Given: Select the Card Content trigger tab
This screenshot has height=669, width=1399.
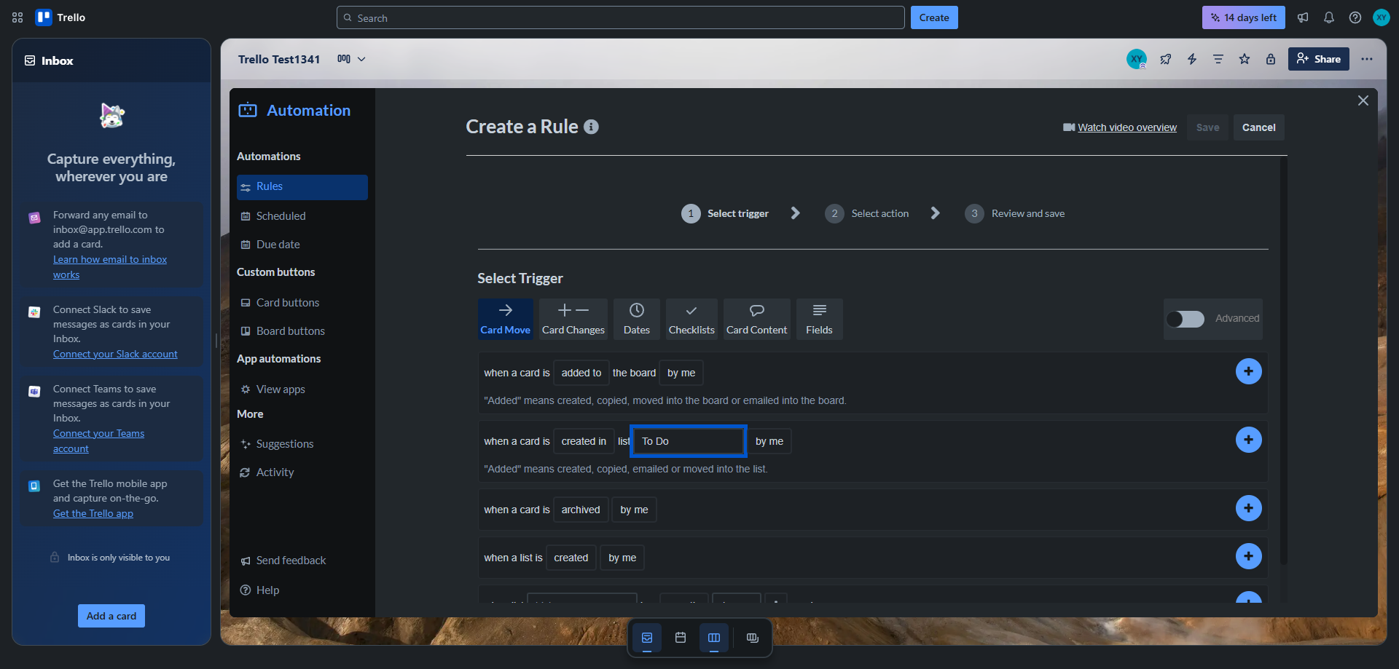Looking at the screenshot, I should 757,319.
